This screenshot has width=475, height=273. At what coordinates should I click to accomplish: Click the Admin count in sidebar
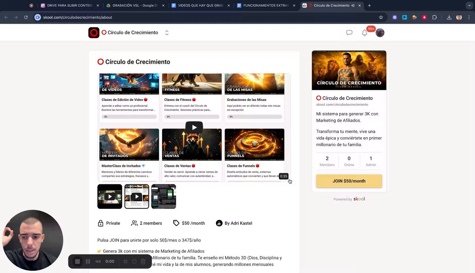click(x=371, y=161)
